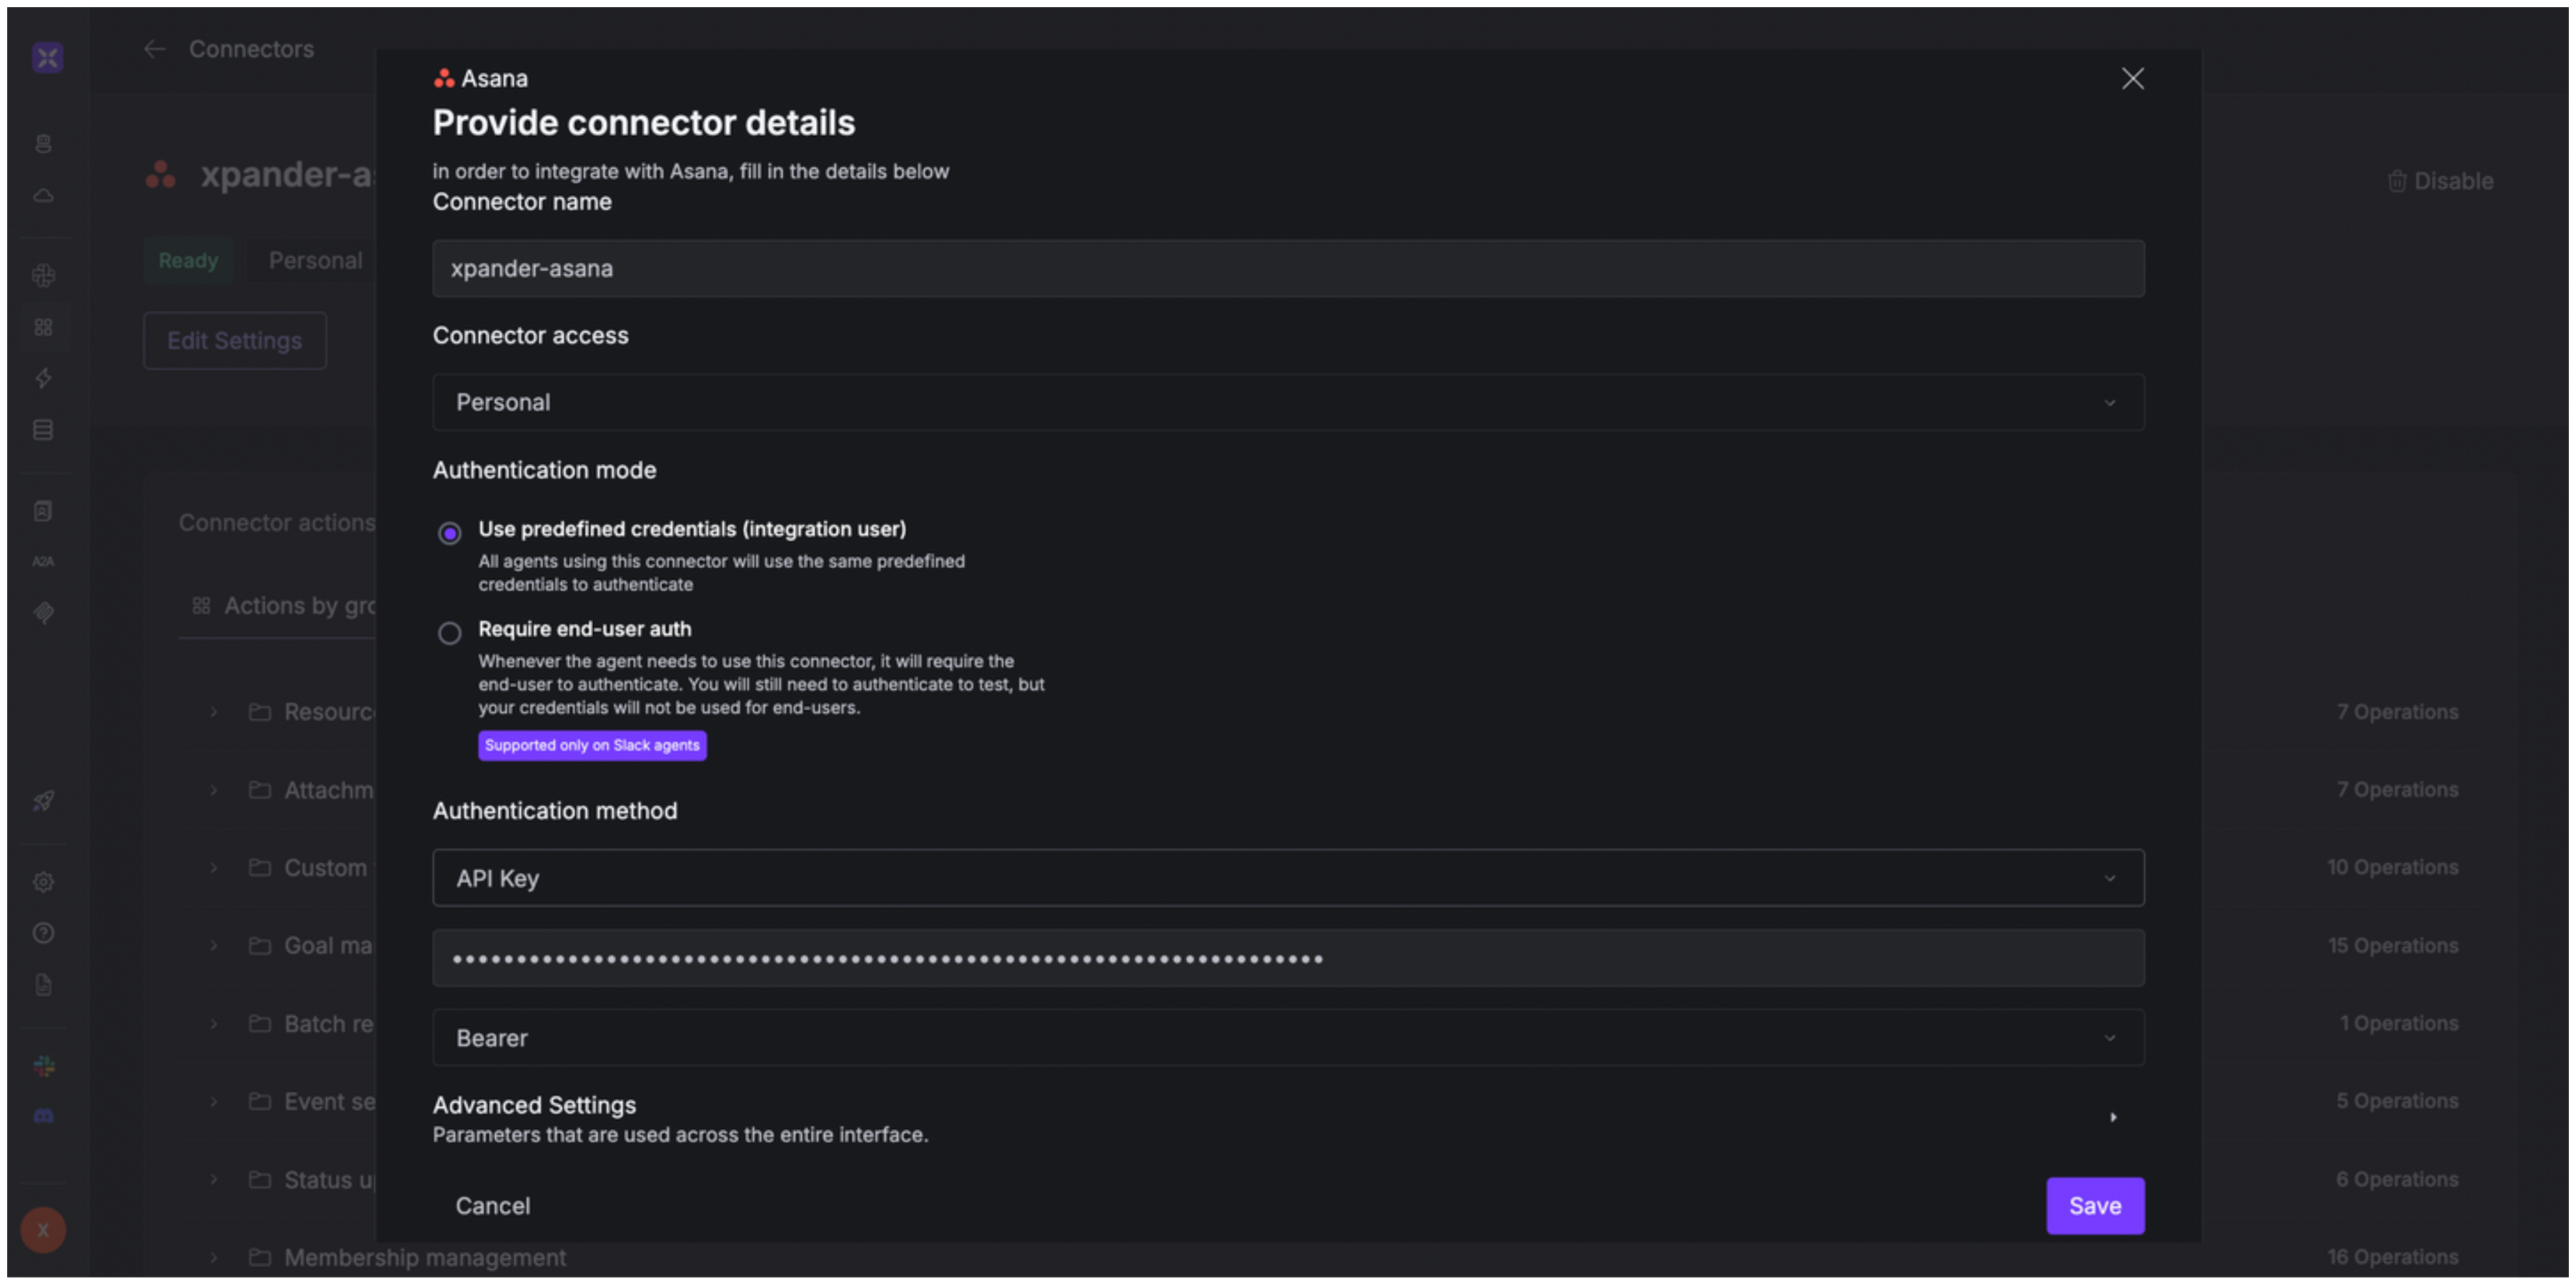The width and height of the screenshot is (2576, 1284).
Task: Open the Slack icon in sidebar
Action: pyautogui.click(x=44, y=1066)
